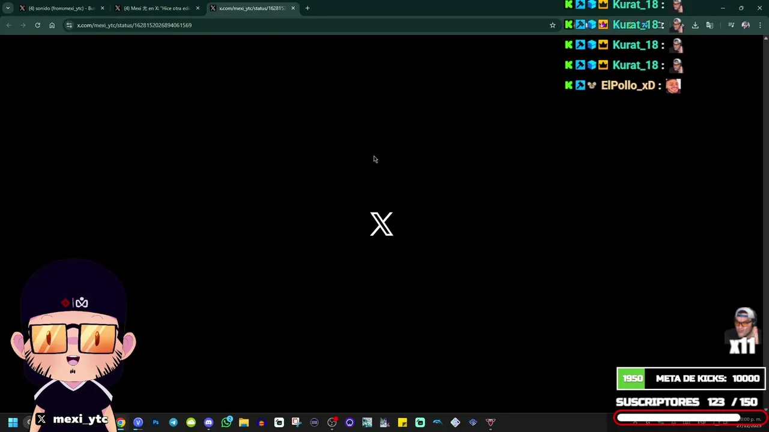The image size is (769, 432).
Task: Go back to the previous page
Action: pyautogui.click(x=8, y=25)
